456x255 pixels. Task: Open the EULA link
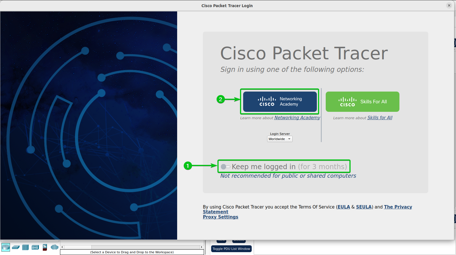pyautogui.click(x=344, y=207)
